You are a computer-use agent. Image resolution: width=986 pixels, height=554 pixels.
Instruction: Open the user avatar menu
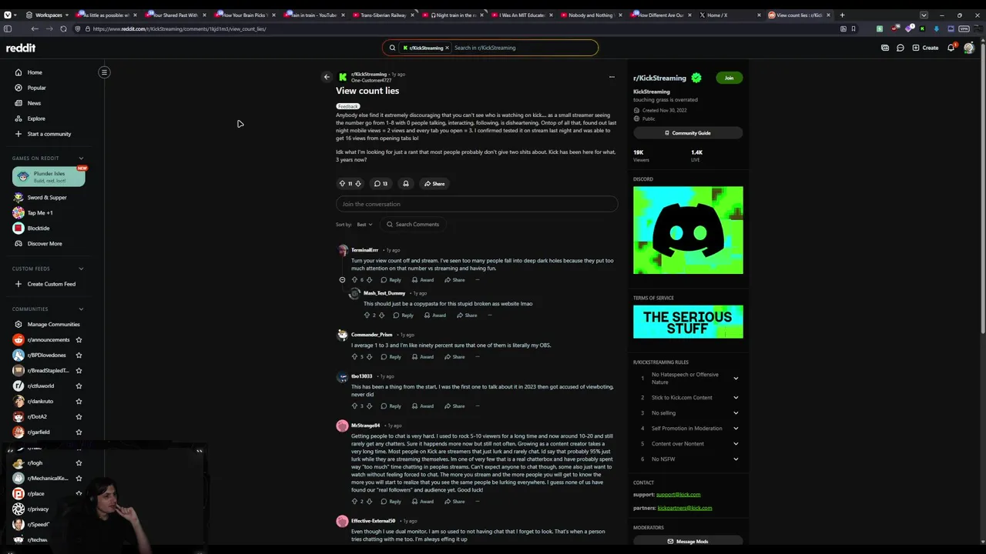(969, 48)
